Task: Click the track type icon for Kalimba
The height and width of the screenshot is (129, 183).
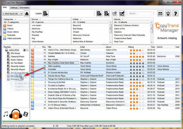Action: coord(32,56)
